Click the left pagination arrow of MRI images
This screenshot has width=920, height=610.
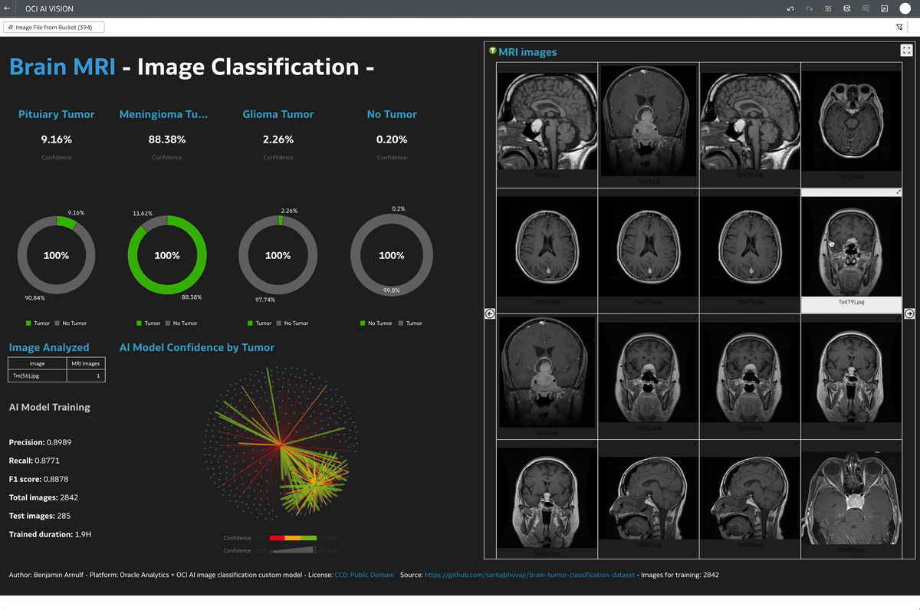tap(490, 313)
